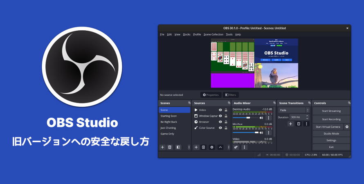Open source Properties button
Image resolution: width=364 pixels, height=184 pixels.
point(211,95)
